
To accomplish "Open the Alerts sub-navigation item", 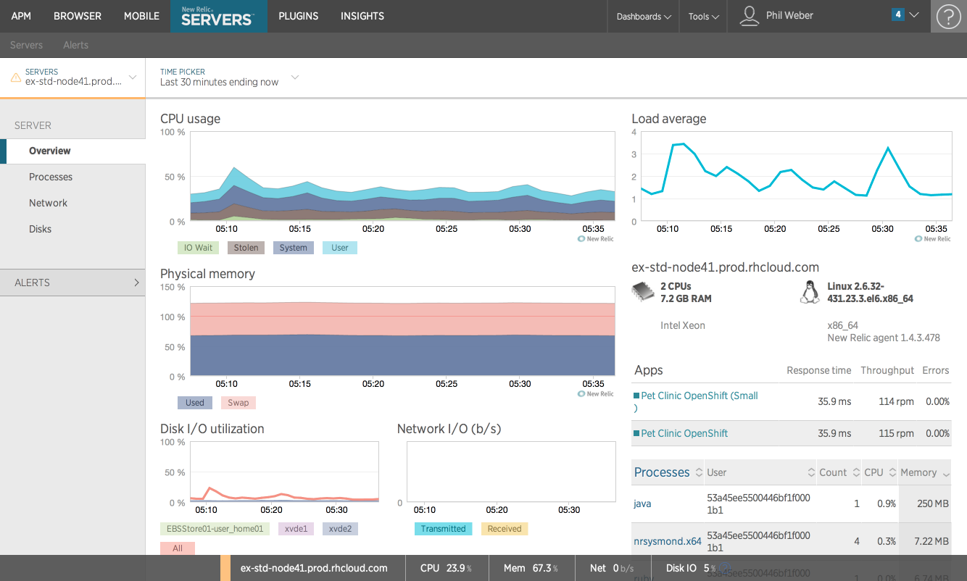I will click(x=75, y=45).
